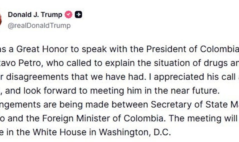Open the Donald J. Trump display name

(x=35, y=15)
